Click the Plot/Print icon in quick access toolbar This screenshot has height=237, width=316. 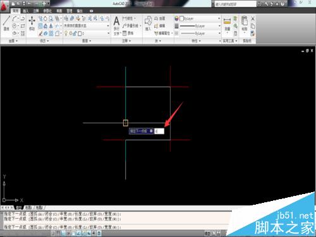44,4
